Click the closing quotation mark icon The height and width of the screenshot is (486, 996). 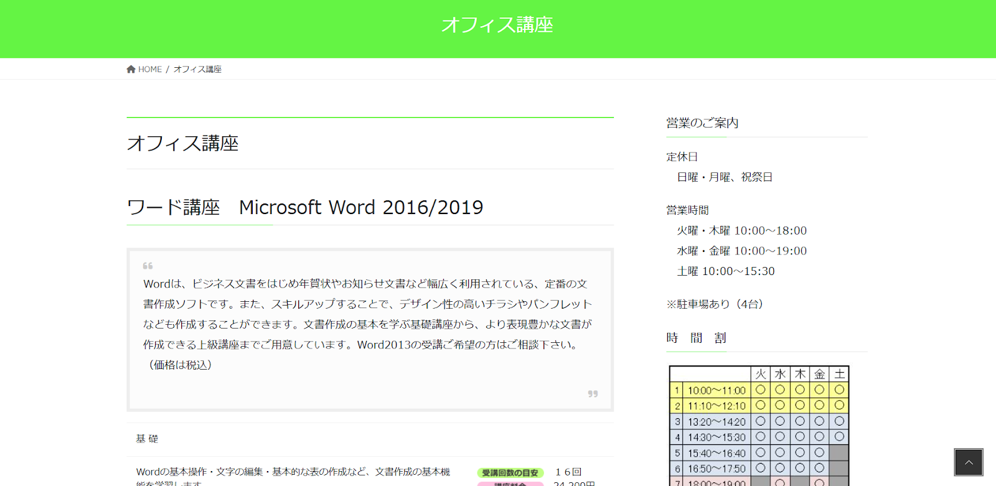pos(593,394)
